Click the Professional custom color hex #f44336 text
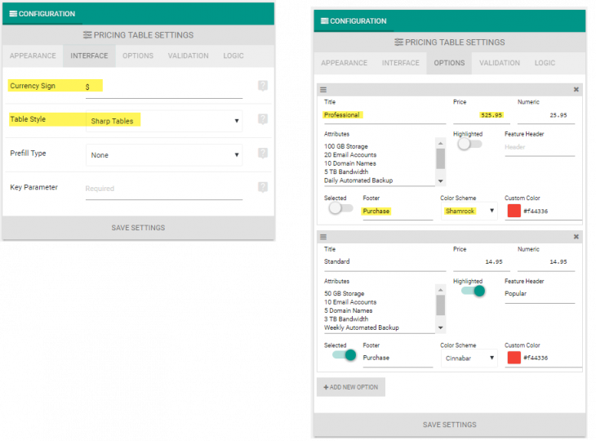The width and height of the screenshot is (596, 441). 536,211
